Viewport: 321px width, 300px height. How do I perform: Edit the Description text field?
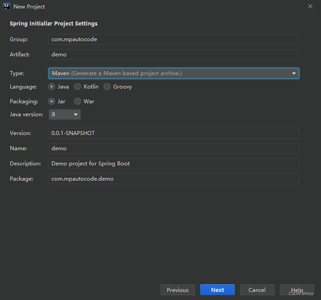174,164
